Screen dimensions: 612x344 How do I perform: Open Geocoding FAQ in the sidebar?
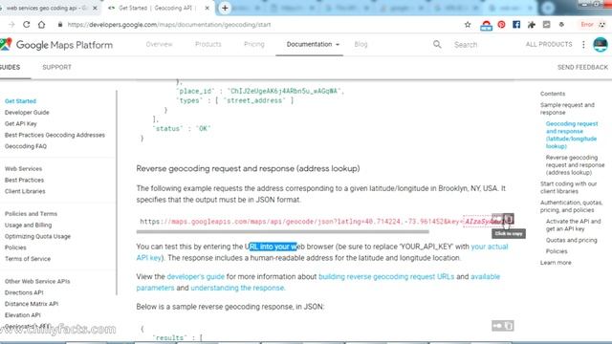point(26,146)
